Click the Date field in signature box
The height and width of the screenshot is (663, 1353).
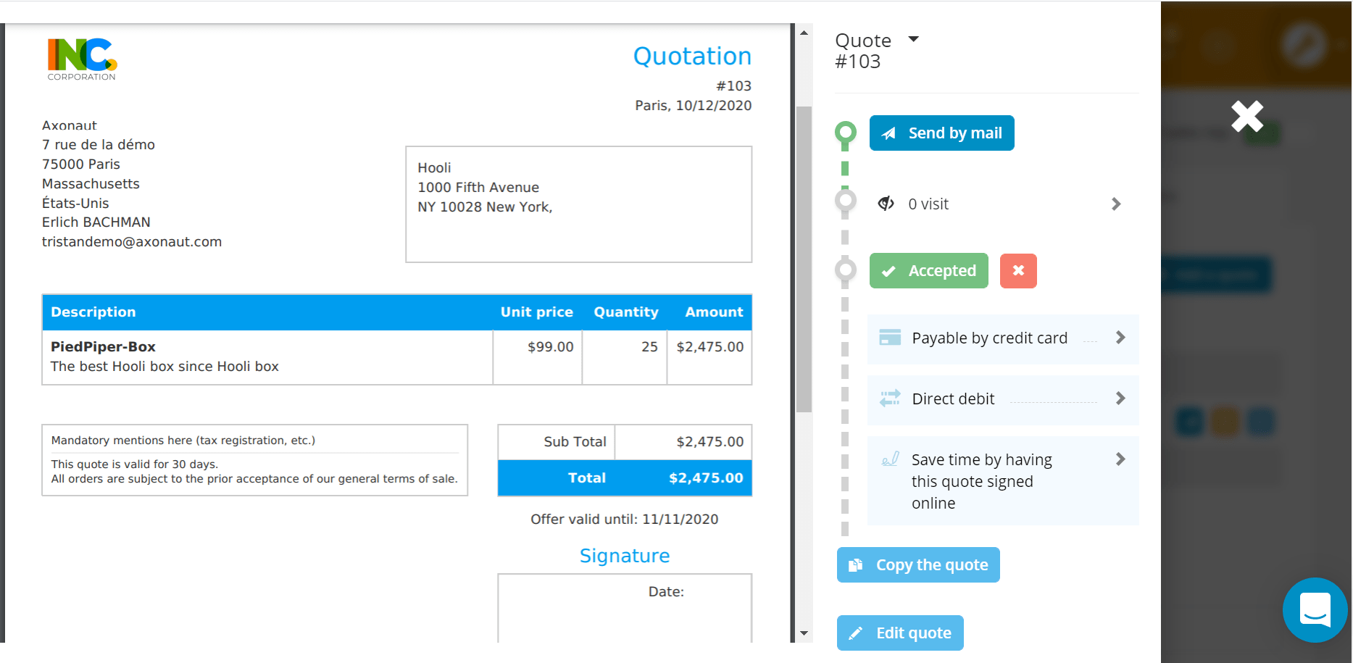click(666, 592)
